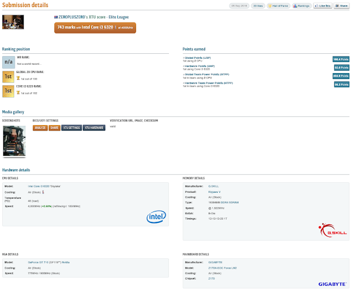Click the 743 marks Intel Core i3 6320 banner
The height and width of the screenshot is (290, 351).
95,27
